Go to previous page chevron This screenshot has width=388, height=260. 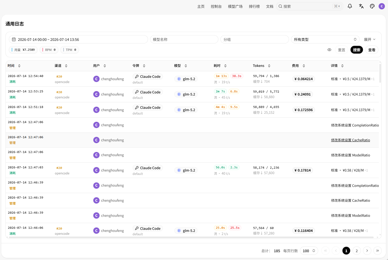pyautogui.click(x=336, y=251)
